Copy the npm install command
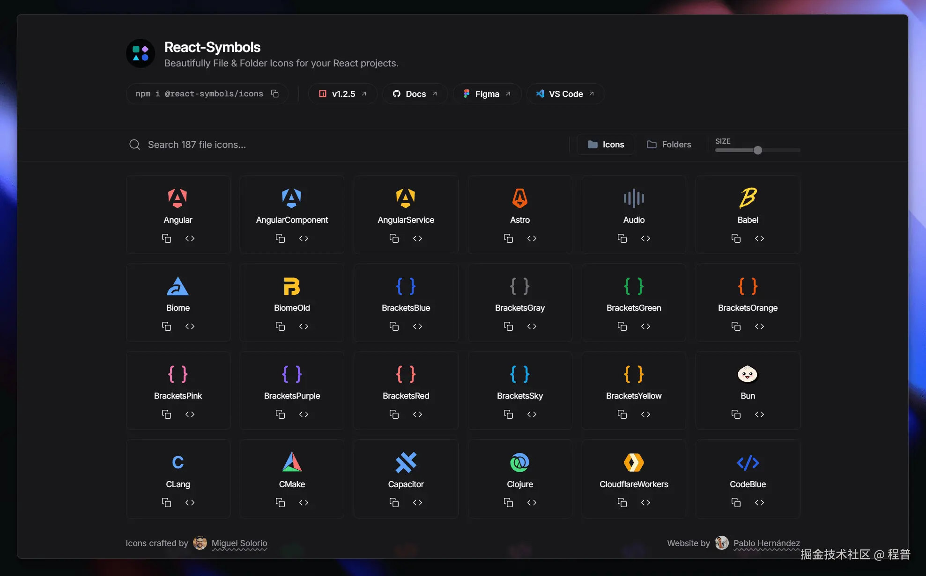The image size is (926, 576). coord(274,94)
